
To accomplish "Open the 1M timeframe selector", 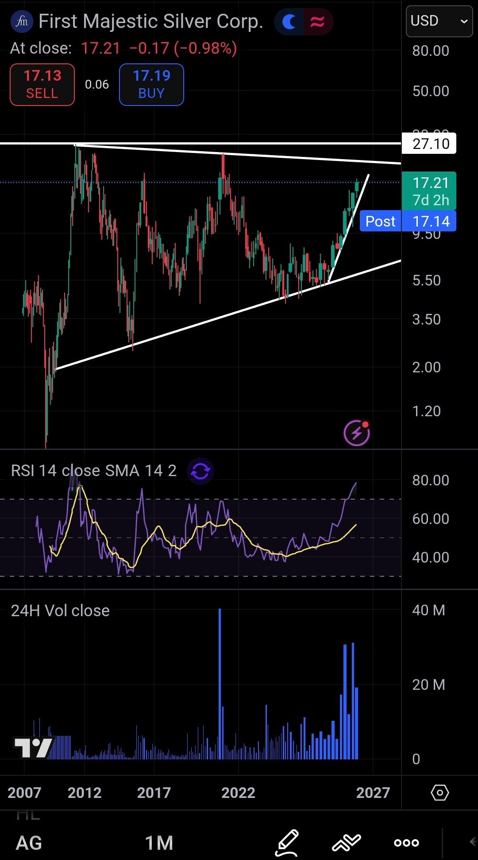I will pos(159,843).
